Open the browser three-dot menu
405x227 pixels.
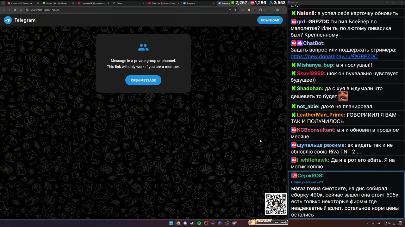click(x=283, y=10)
